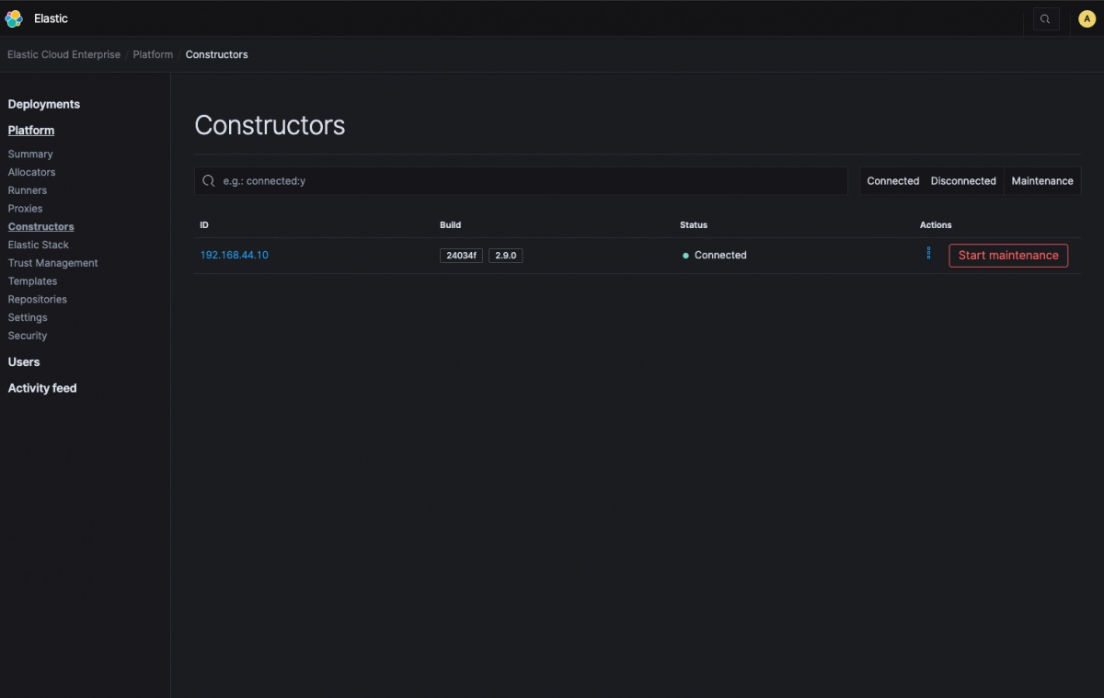Go to Trust Management

pyautogui.click(x=52, y=263)
